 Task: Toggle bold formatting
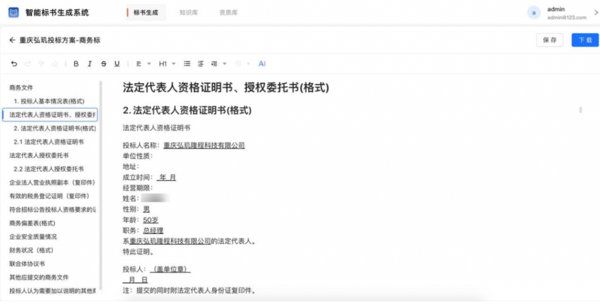(x=76, y=64)
